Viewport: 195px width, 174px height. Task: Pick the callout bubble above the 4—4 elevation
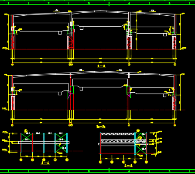coord(26,131)
